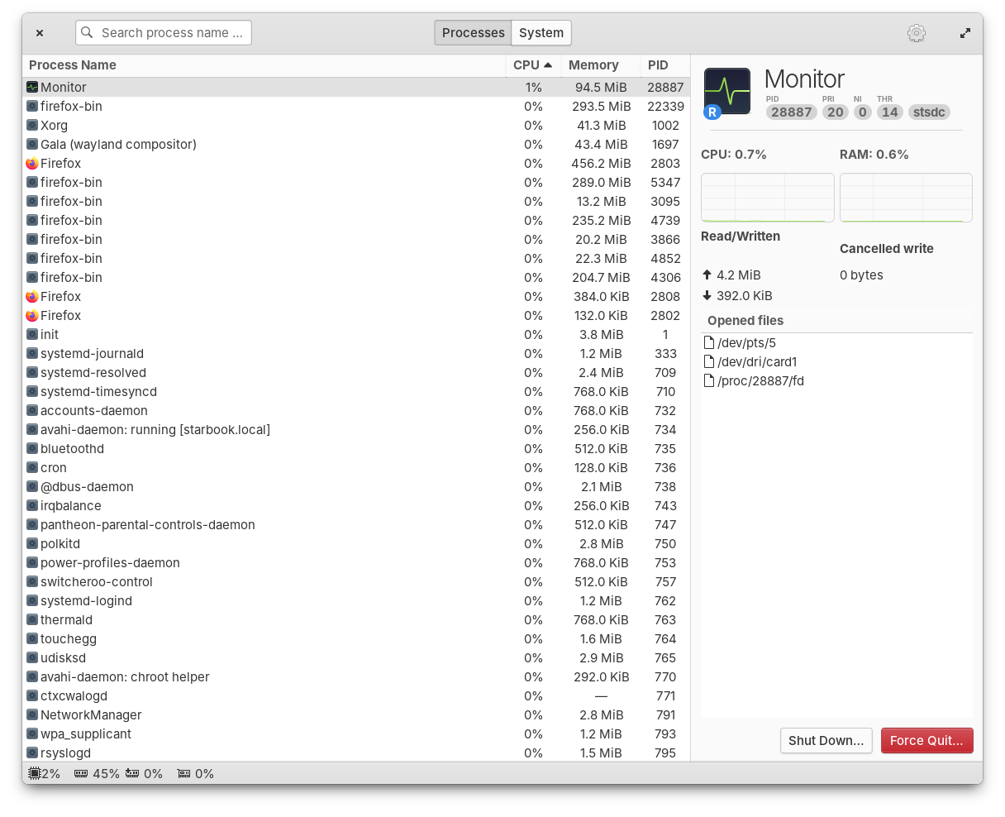The height and width of the screenshot is (817, 1005).
Task: Click the red Force Quit button
Action: coord(926,740)
